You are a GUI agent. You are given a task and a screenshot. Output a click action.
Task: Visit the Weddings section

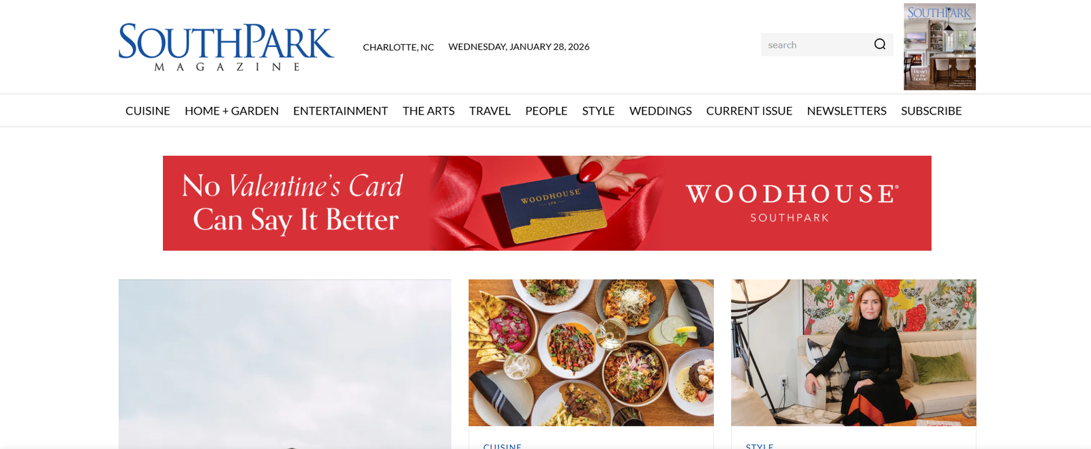660,110
